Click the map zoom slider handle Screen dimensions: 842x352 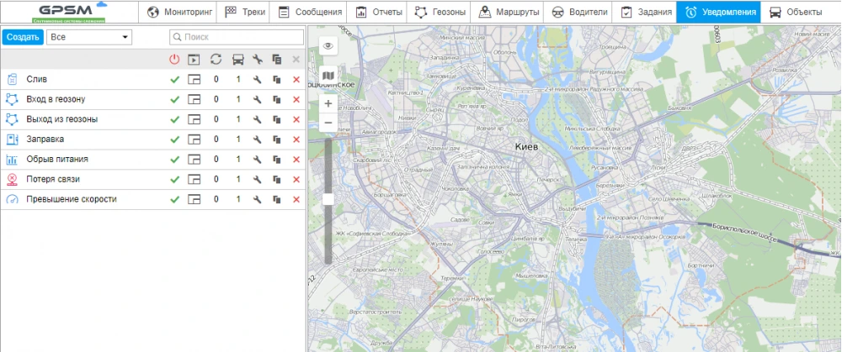(328, 199)
